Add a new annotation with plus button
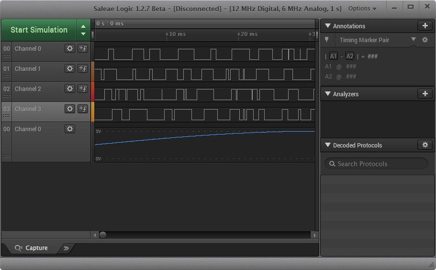 (425, 26)
